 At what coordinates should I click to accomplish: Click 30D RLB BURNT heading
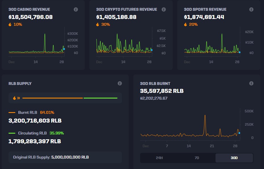155,84
